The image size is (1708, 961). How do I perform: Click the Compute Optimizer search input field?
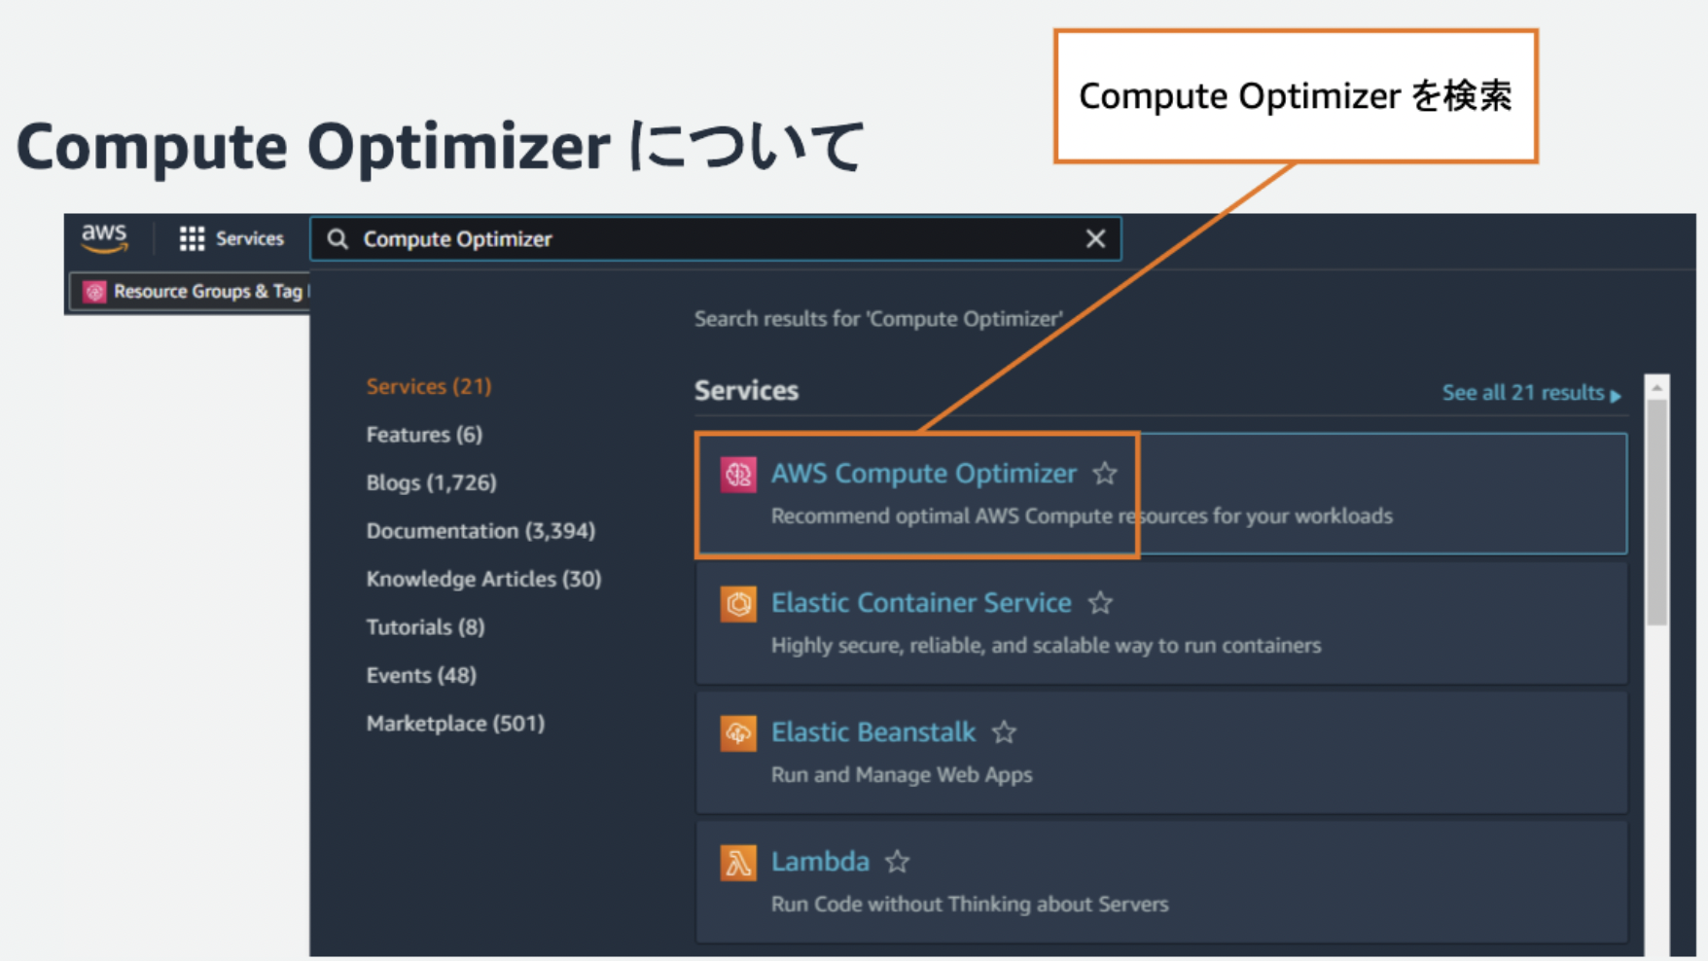coord(715,239)
